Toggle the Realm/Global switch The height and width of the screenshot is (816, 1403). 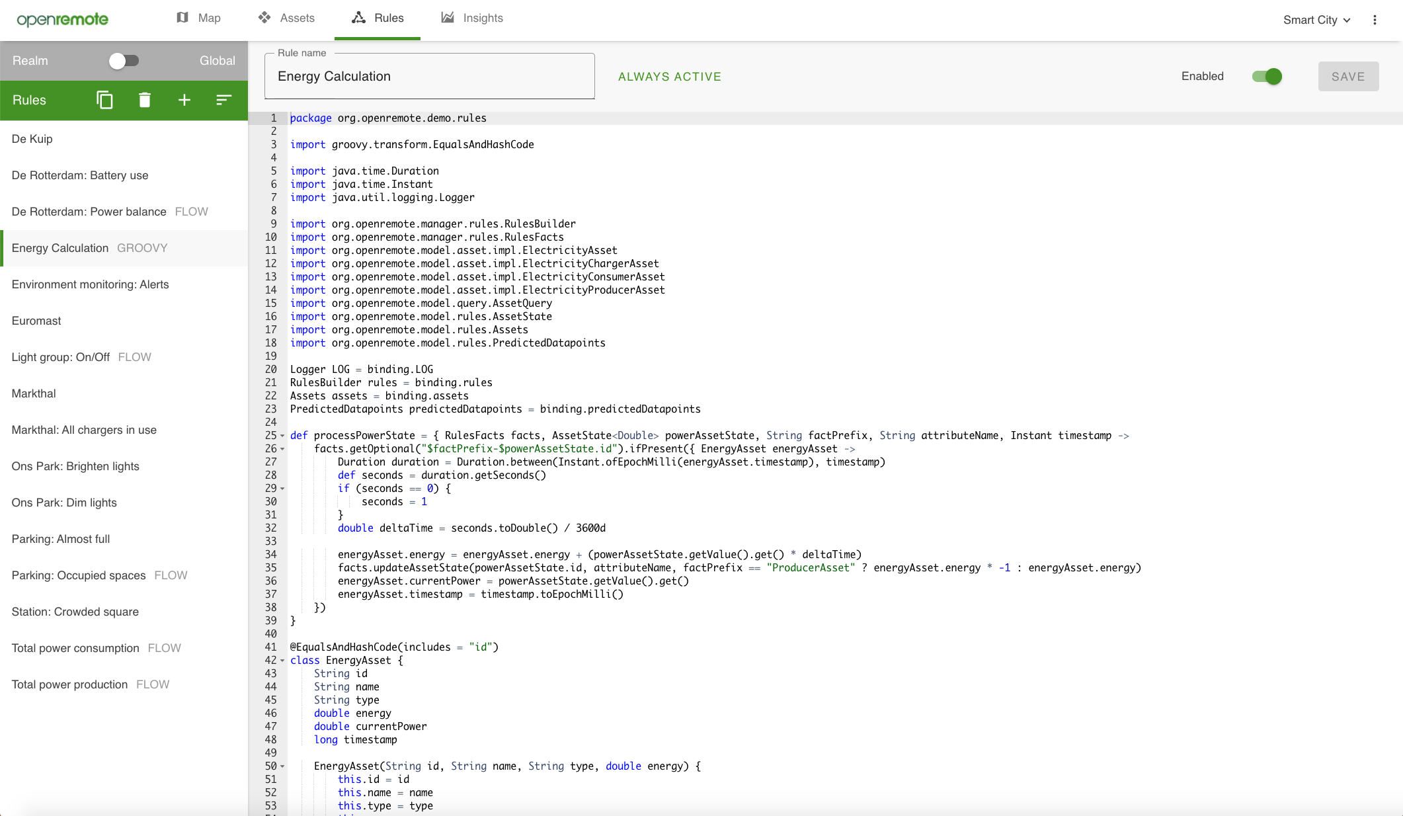click(x=124, y=61)
